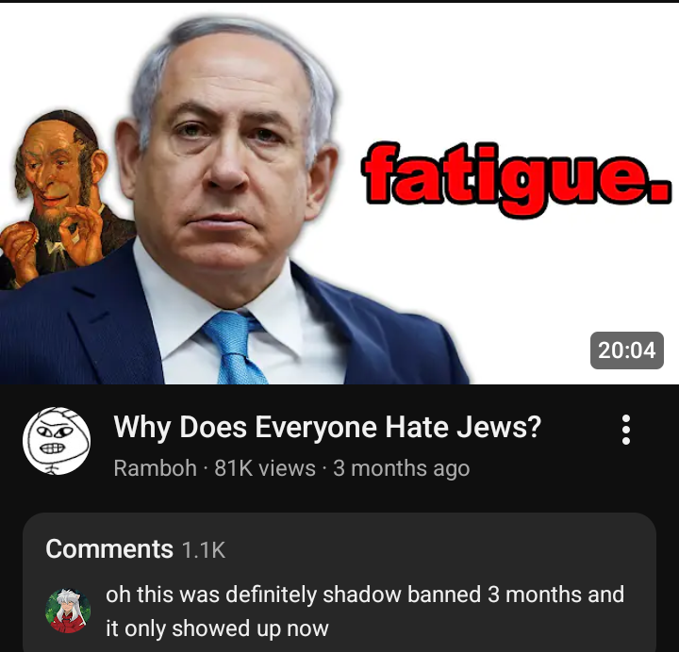The width and height of the screenshot is (679, 652).
Task: Click the red "fatigue." text on thumbnail
Action: pos(517,179)
